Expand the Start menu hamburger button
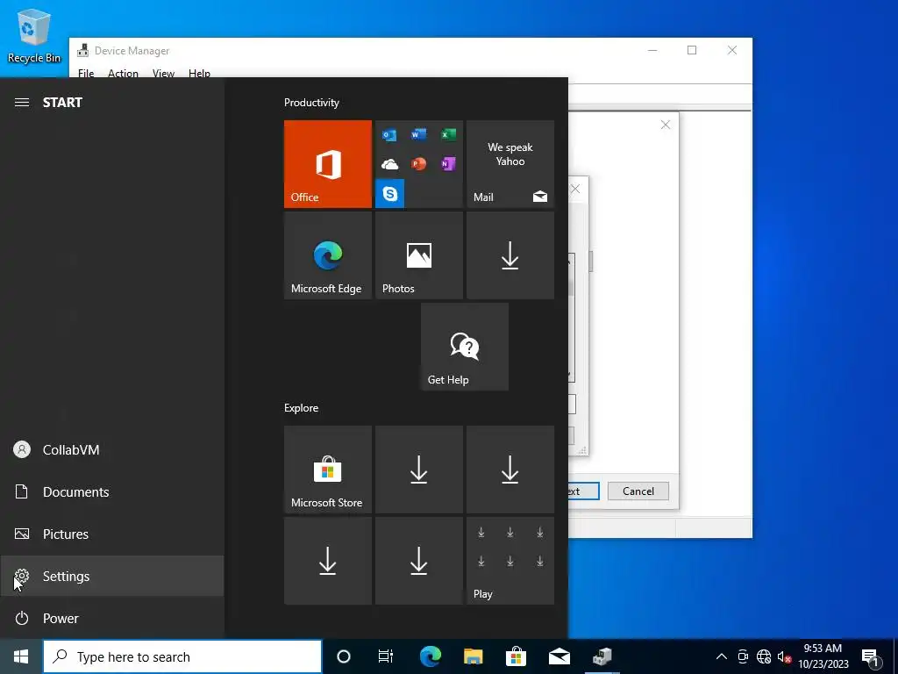This screenshot has width=898, height=674. point(22,103)
